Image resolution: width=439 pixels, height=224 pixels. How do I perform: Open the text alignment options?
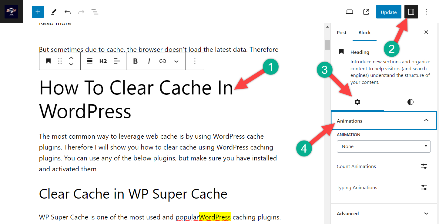(x=117, y=61)
